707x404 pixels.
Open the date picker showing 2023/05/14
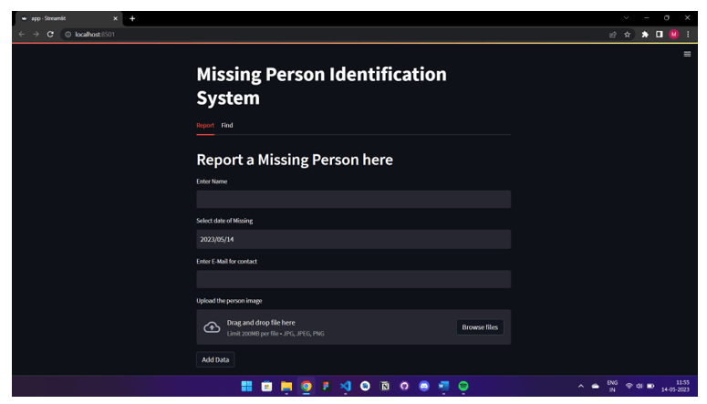click(353, 239)
